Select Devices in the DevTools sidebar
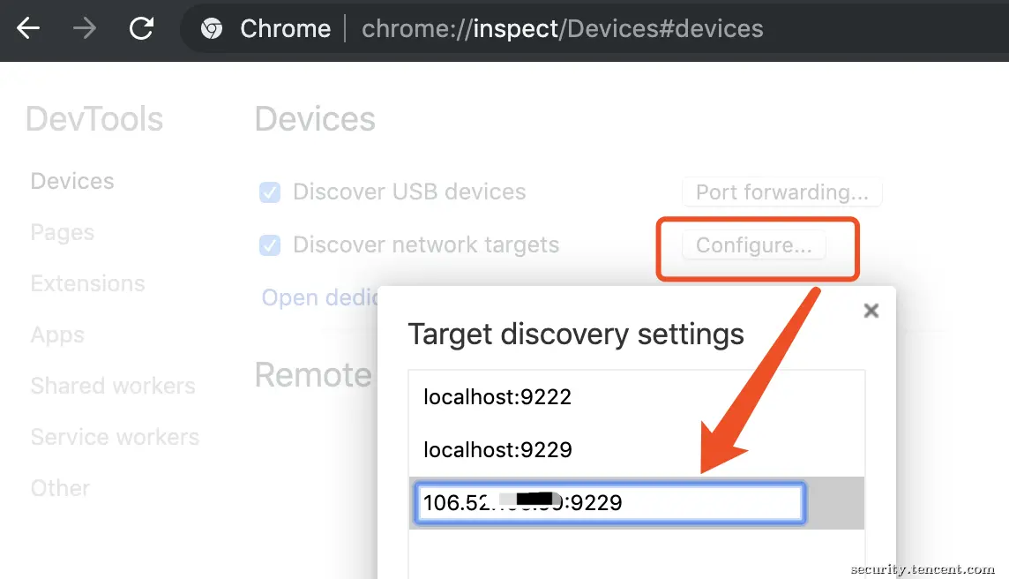1009x579 pixels. point(72,181)
